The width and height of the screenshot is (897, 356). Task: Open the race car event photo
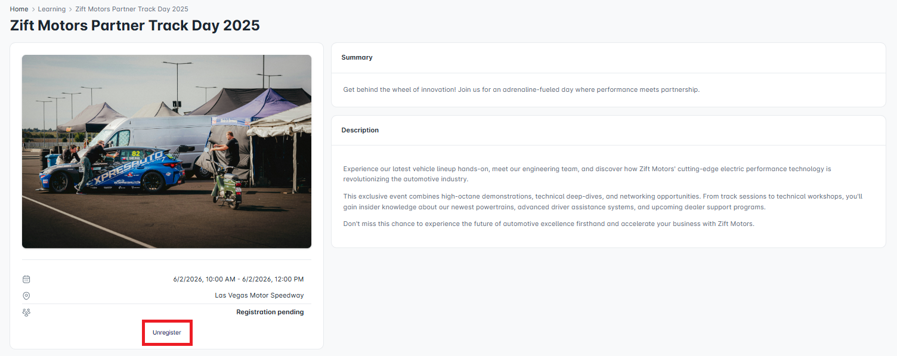coord(166,151)
